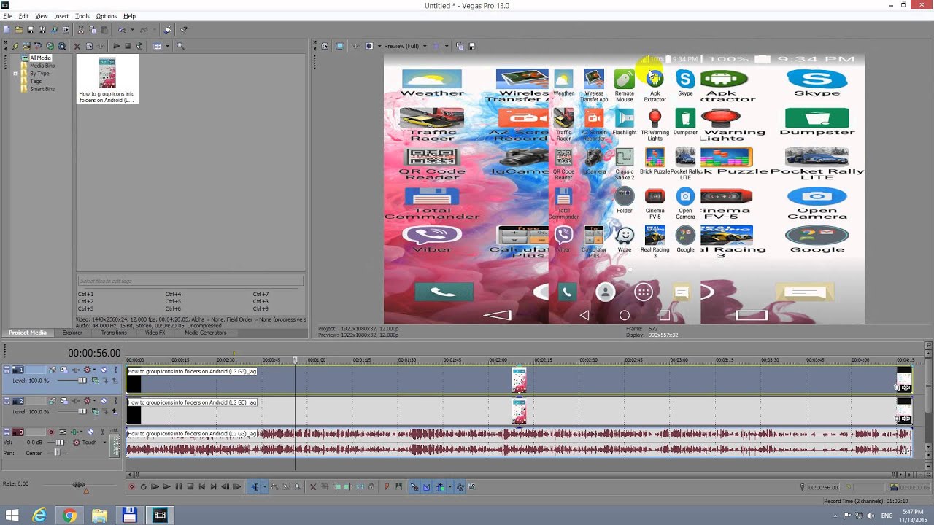Pause playback in the transport bar
The width and height of the screenshot is (934, 525).
click(x=178, y=486)
